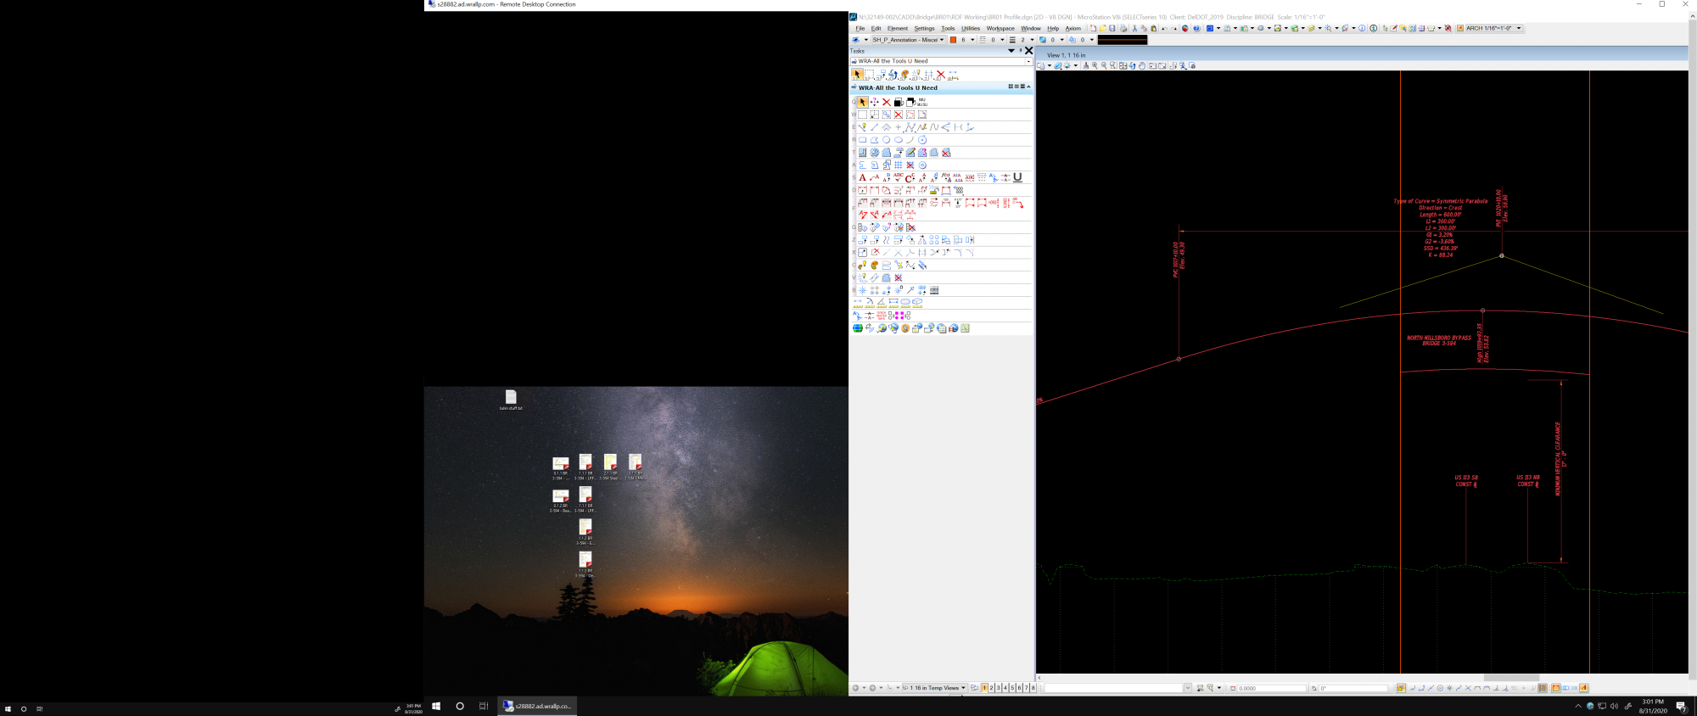Click the Remote Desktop taskbar button
Screen dimensions: 1697x716
click(537, 706)
